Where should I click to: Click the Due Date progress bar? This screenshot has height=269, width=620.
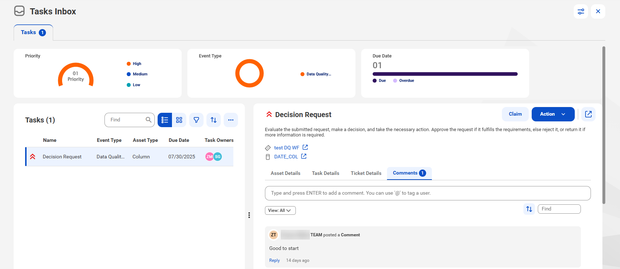point(445,74)
